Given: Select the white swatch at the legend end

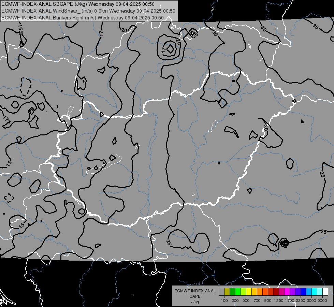Looking at the screenshot, I should 325,292.
